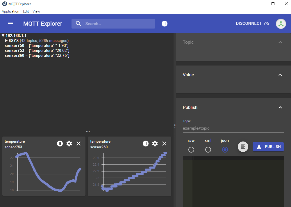Click the horizontal chart panel divider handle
This screenshot has height=207, width=291.
(x=88, y=132)
